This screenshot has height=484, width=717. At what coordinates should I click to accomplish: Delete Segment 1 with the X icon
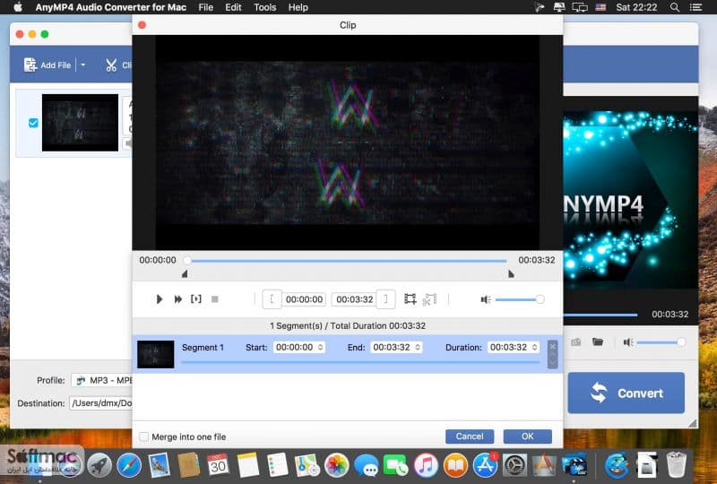[552, 346]
